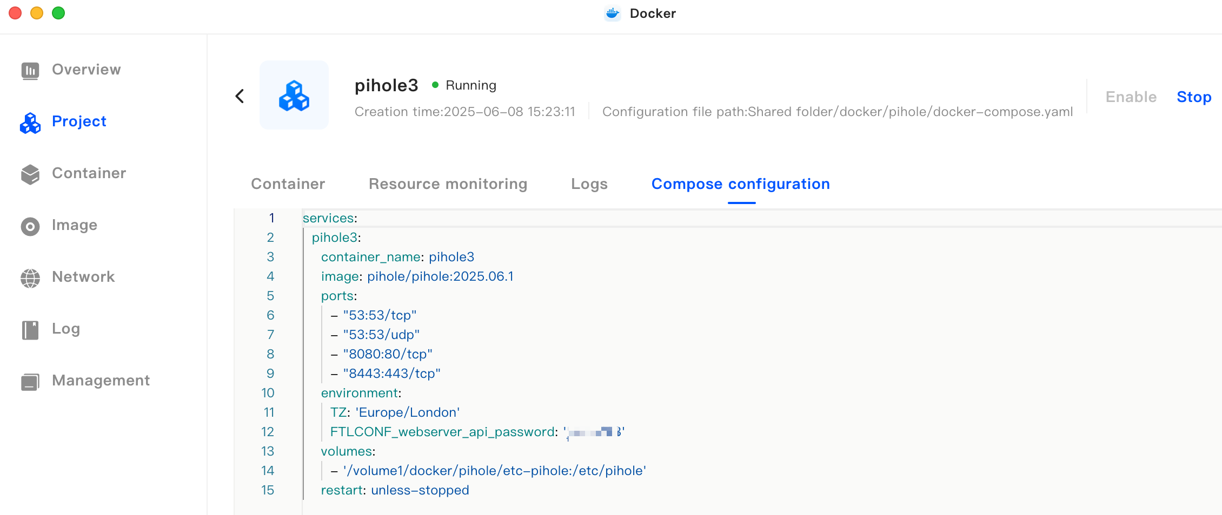Click the Enable button
Image resolution: width=1222 pixels, height=515 pixels.
point(1131,97)
